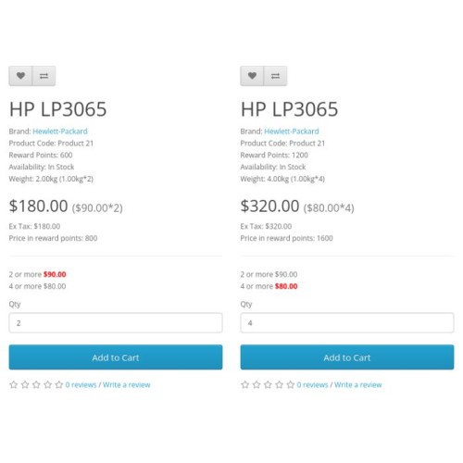Write a review for the $320.00 product
This screenshot has height=463, width=463.
[x=358, y=385]
